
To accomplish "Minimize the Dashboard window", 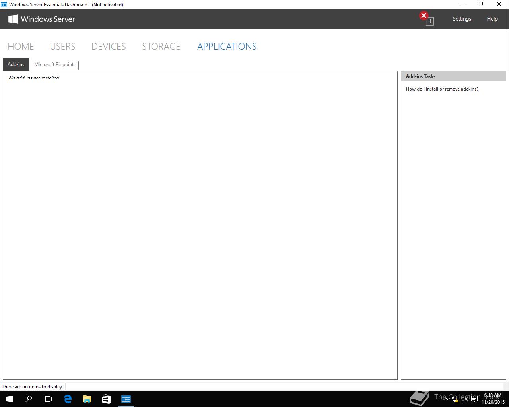I will [x=463, y=4].
